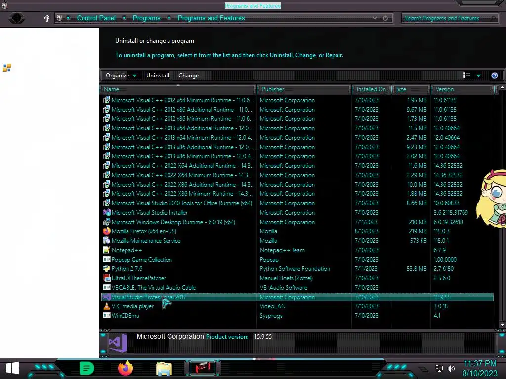This screenshot has height=379, width=506.
Task: Open the Organize dropdown menu
Action: click(x=121, y=76)
